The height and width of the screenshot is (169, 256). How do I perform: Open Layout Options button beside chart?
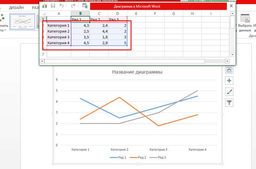(x=229, y=70)
